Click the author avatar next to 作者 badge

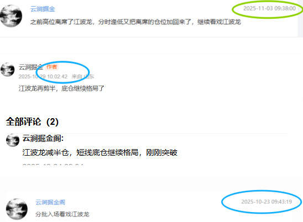[x=8, y=70]
